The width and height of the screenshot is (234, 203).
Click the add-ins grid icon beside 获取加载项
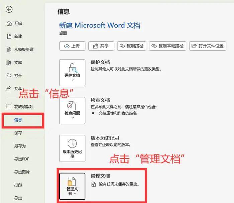[x=8, y=107]
